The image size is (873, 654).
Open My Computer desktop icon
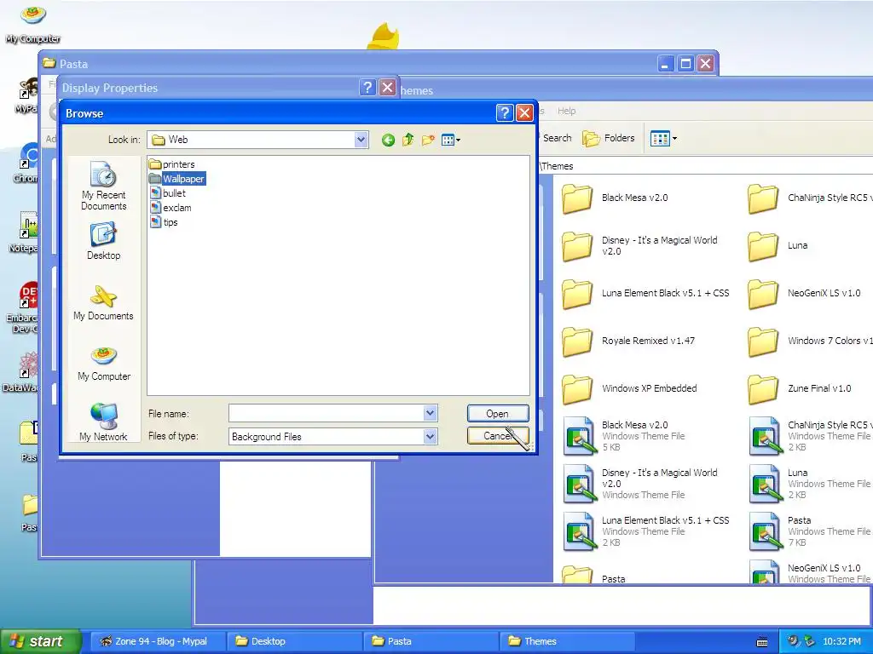(33, 23)
